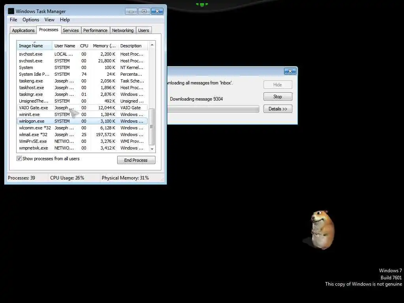Viewport: 404px width, 303px height.
Task: Close the Windows Task Manager window
Action: [157, 11]
